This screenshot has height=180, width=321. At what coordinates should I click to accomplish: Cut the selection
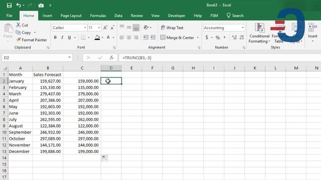coord(22,25)
